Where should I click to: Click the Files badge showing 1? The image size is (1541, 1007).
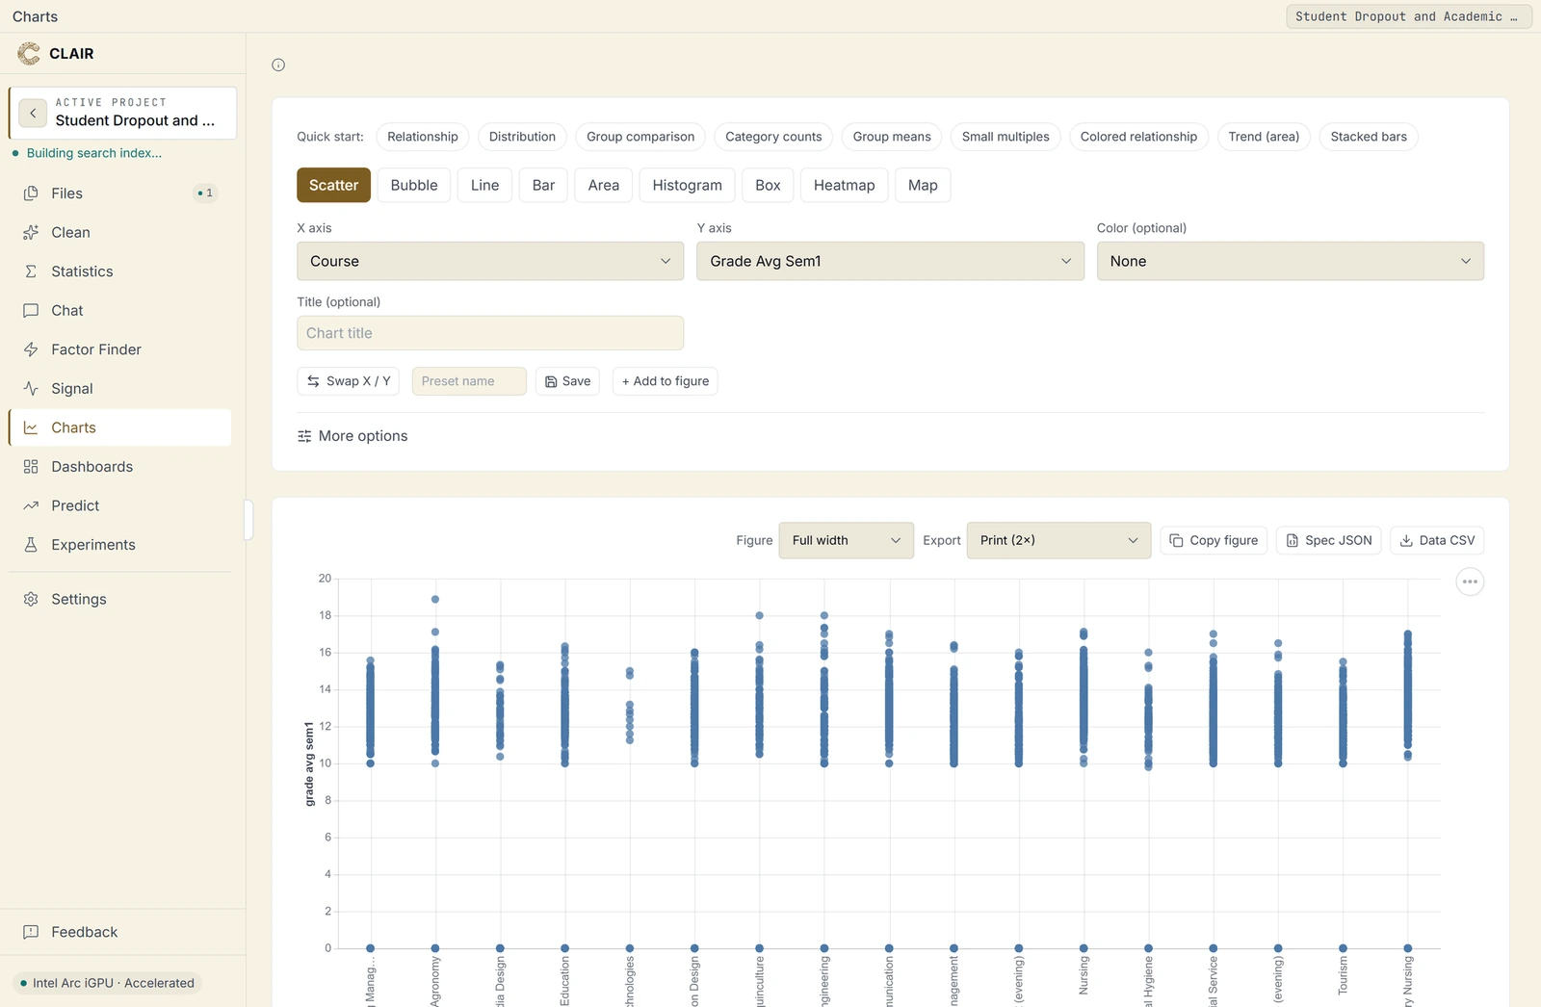pos(205,194)
